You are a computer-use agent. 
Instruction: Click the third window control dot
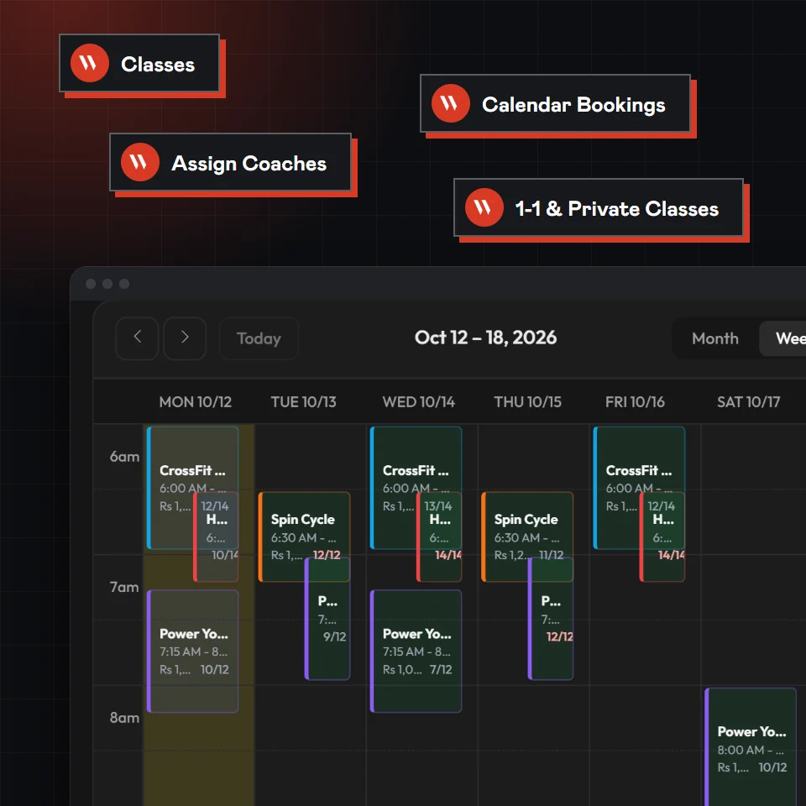(124, 284)
